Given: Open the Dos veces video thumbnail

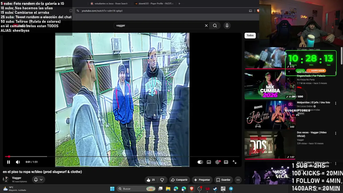Looking at the screenshot, I should (270, 145).
